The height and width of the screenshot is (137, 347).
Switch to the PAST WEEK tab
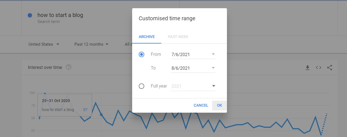(x=178, y=37)
